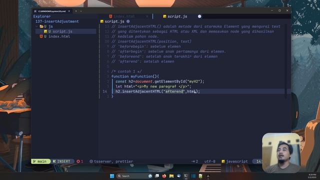Screen dimensions: 320x180
Task: Place cursor on "afterend" string
Action: point(174,91)
